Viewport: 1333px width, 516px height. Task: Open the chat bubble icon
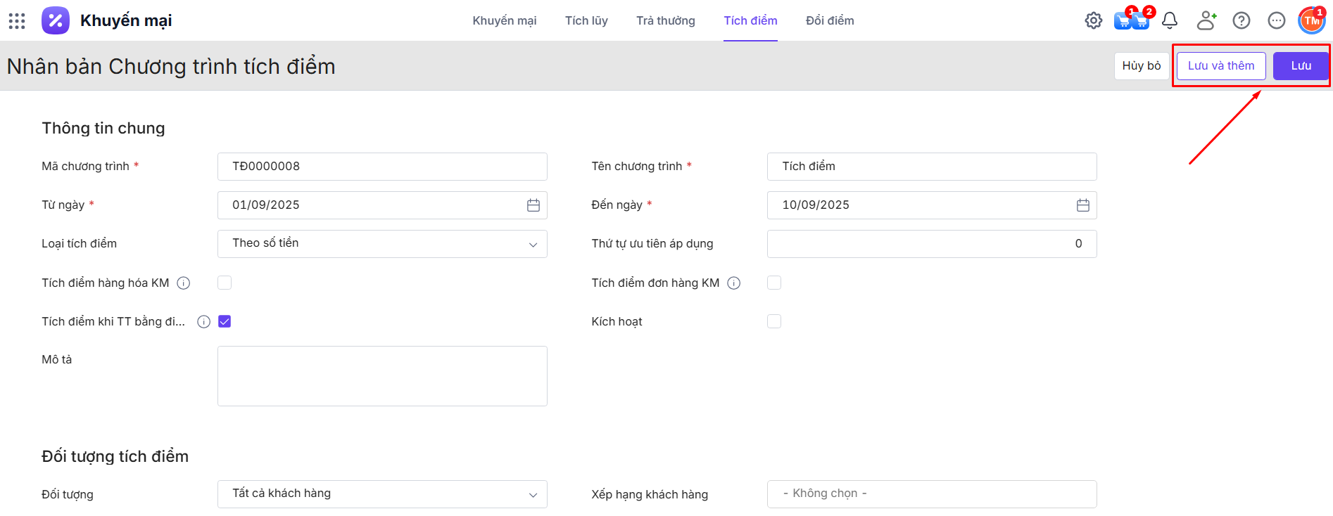pyautogui.click(x=1276, y=21)
